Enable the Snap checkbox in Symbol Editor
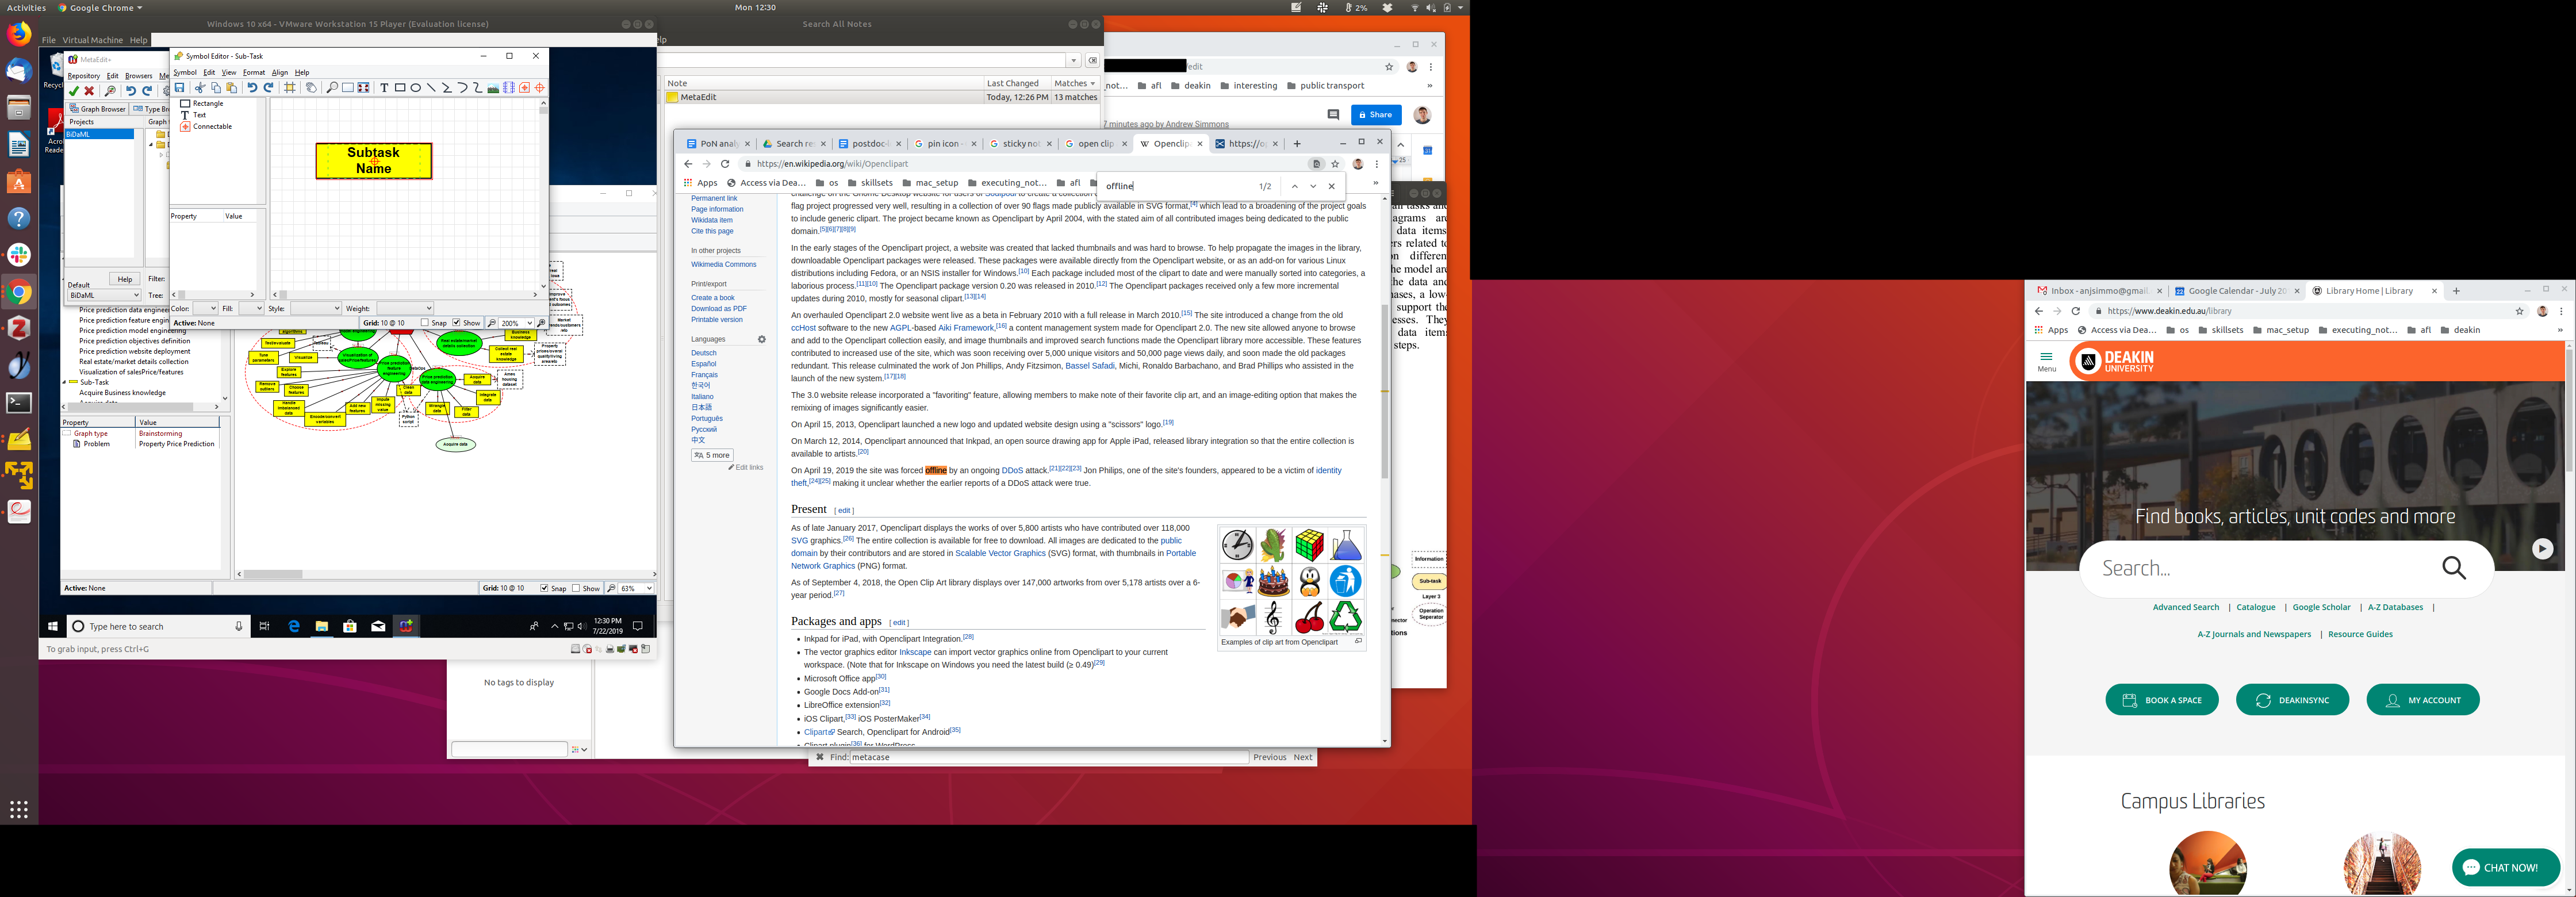 425,323
